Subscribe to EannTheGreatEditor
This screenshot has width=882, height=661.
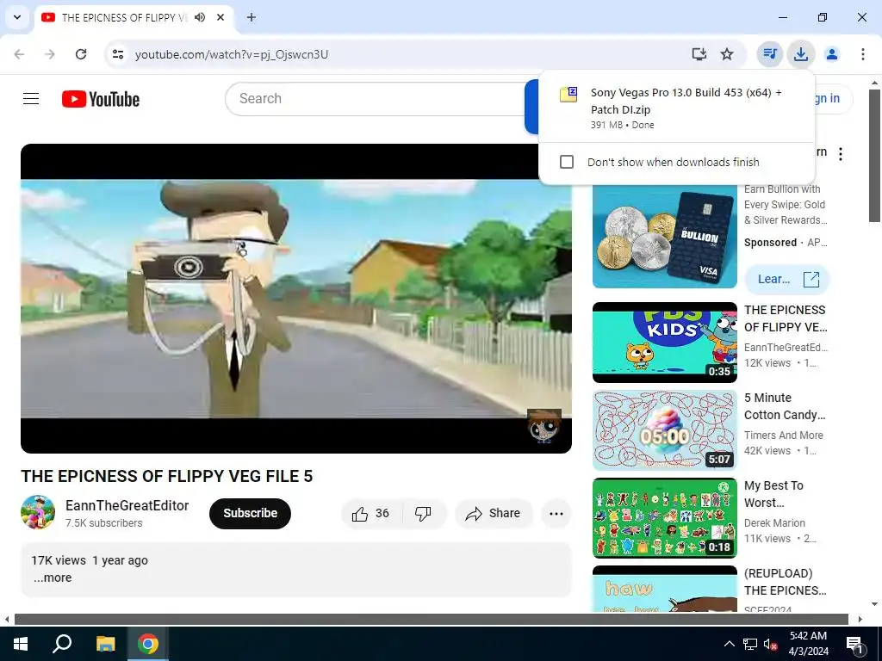click(251, 513)
